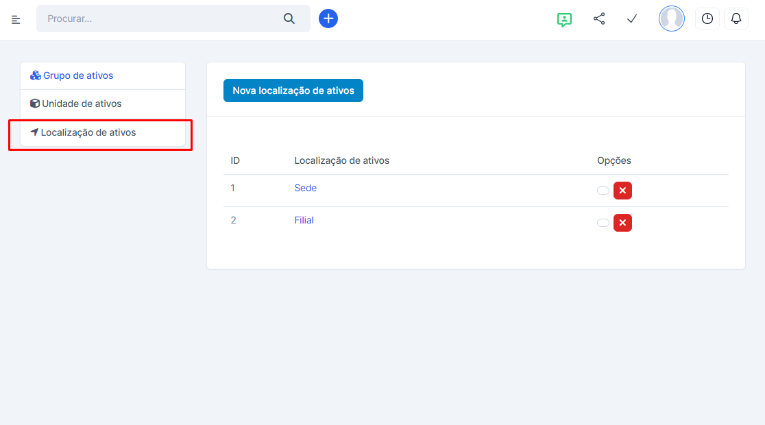Click the clock timesheet icon
765x425 pixels.
pyautogui.click(x=707, y=19)
